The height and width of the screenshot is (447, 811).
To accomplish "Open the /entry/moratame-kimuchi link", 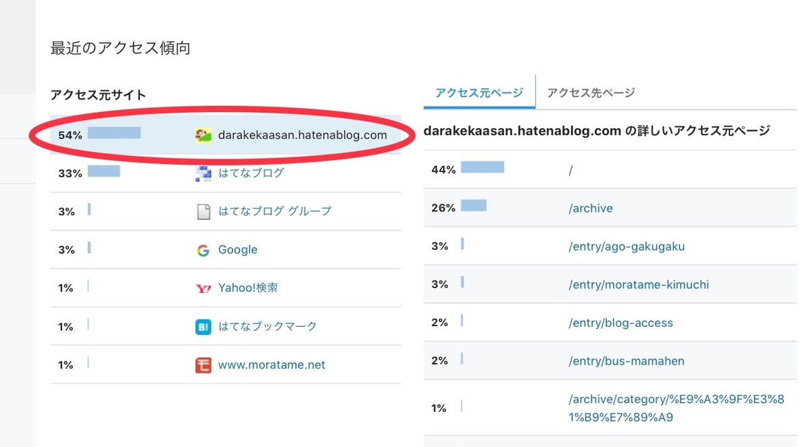I will [639, 284].
